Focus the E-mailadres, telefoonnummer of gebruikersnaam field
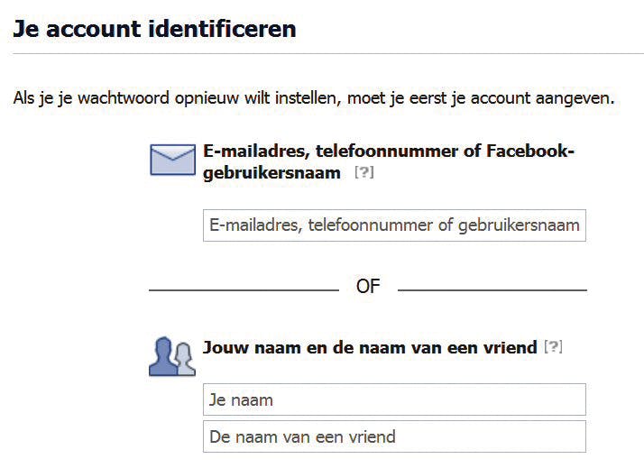This screenshot has width=644, height=468. pos(394,225)
